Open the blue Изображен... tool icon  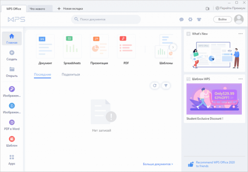tap(12, 106)
